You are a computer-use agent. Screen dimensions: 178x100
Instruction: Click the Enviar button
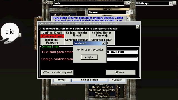tap(120, 72)
